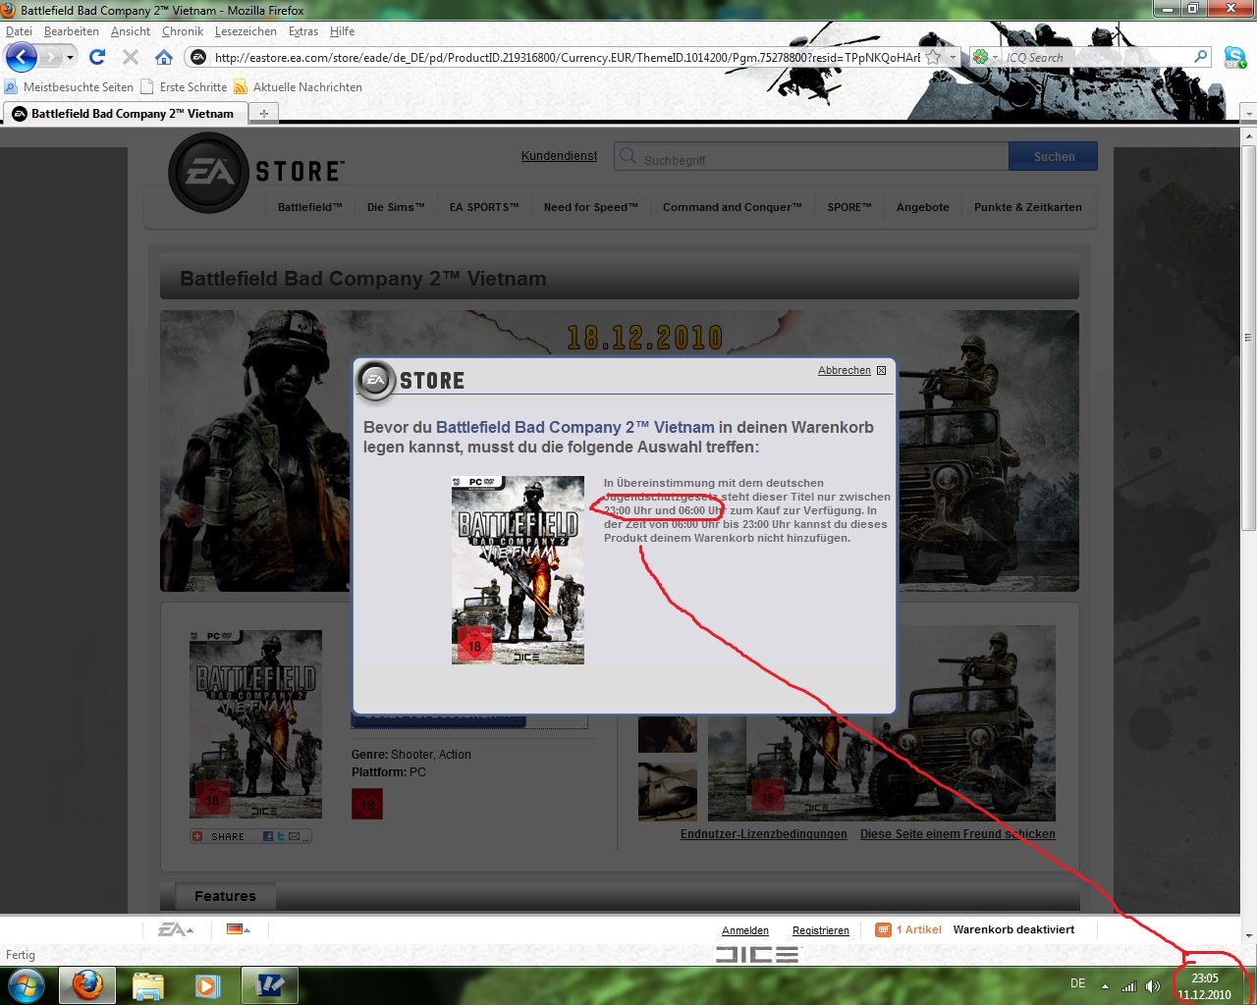This screenshot has width=1257, height=1005.
Task: Open the list all tabs dropdown
Action: pyautogui.click(x=1248, y=114)
